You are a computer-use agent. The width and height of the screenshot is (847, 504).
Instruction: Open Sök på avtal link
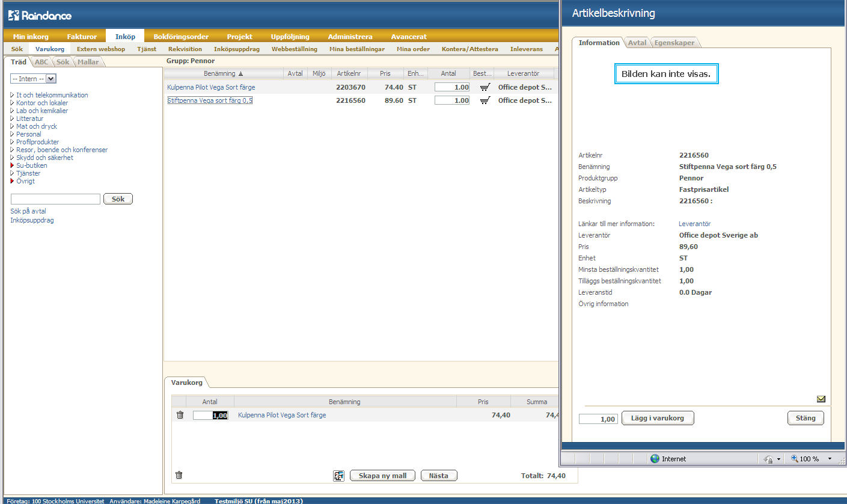(28, 211)
